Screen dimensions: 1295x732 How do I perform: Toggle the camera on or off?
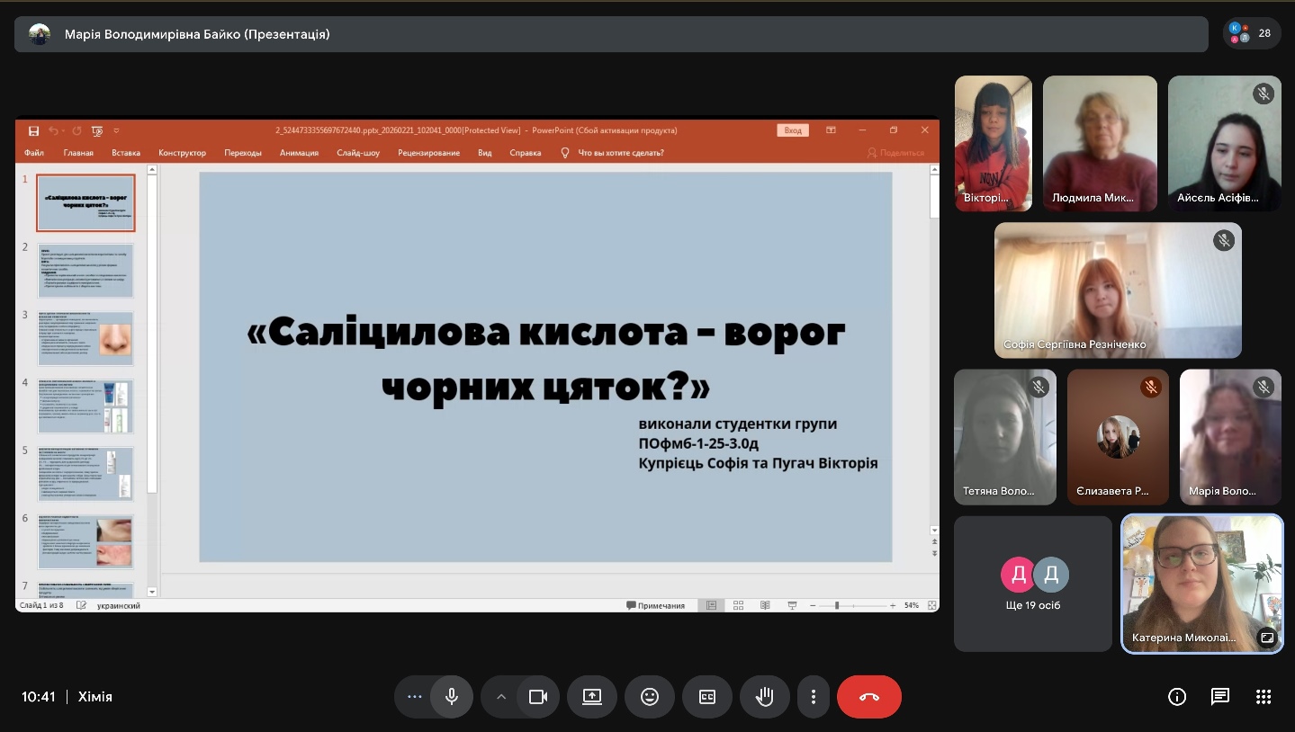tap(538, 697)
